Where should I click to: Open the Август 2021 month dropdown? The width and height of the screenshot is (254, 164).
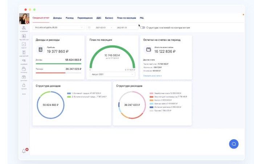[x=112, y=74]
